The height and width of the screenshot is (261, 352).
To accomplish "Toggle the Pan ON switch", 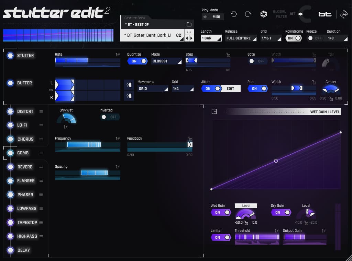I will [x=258, y=88].
